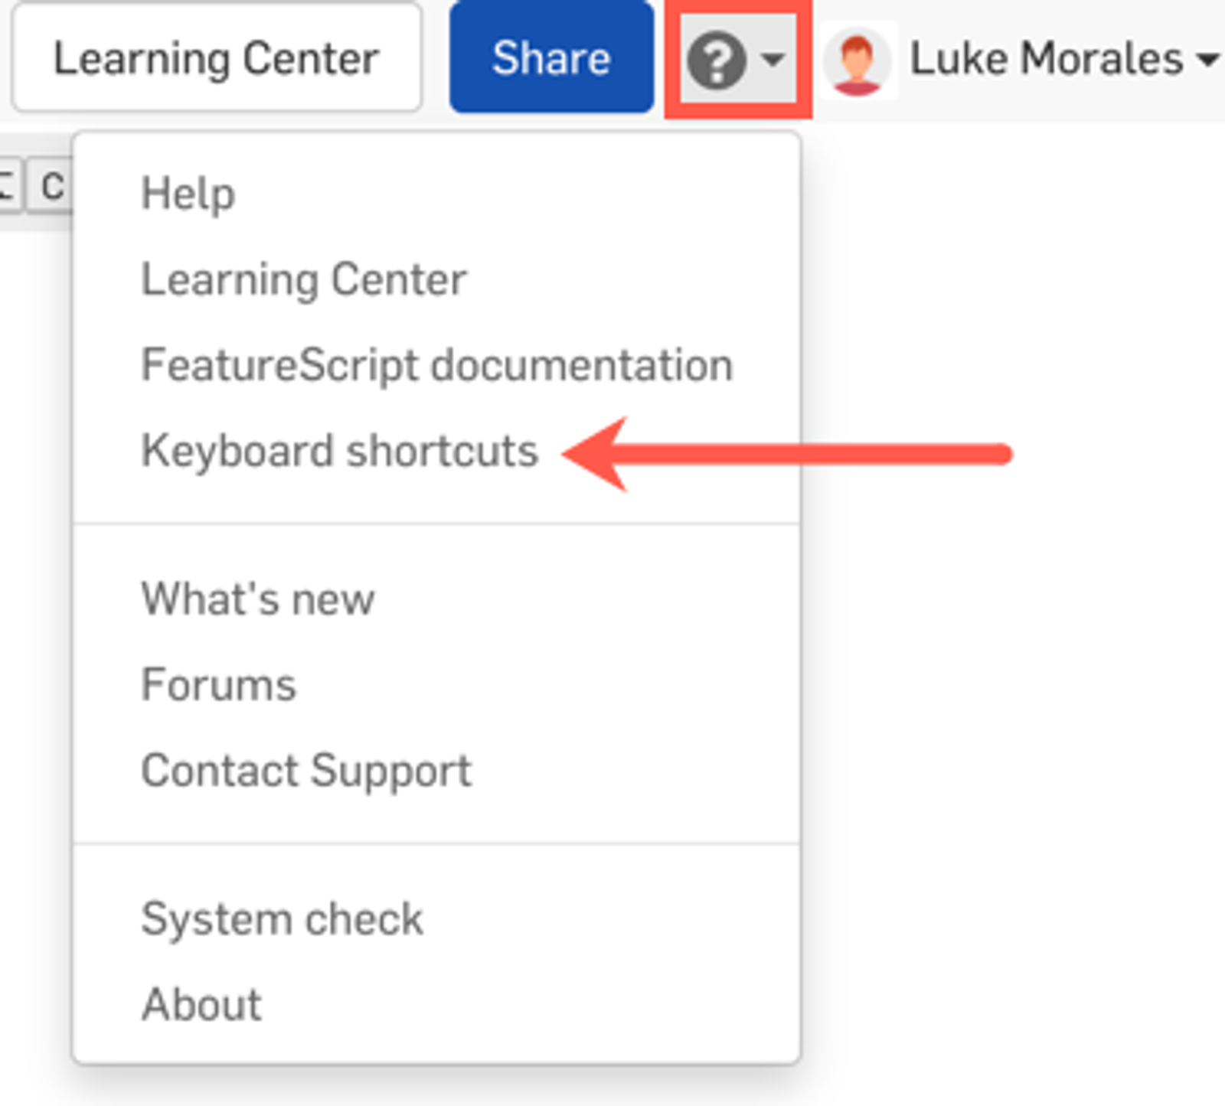The image size is (1225, 1106).
Task: Expand the arrow beside the help icon
Action: tap(773, 59)
